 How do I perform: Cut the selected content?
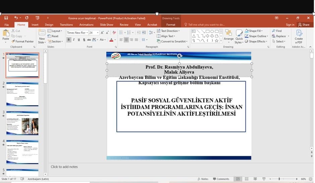(16, 31)
